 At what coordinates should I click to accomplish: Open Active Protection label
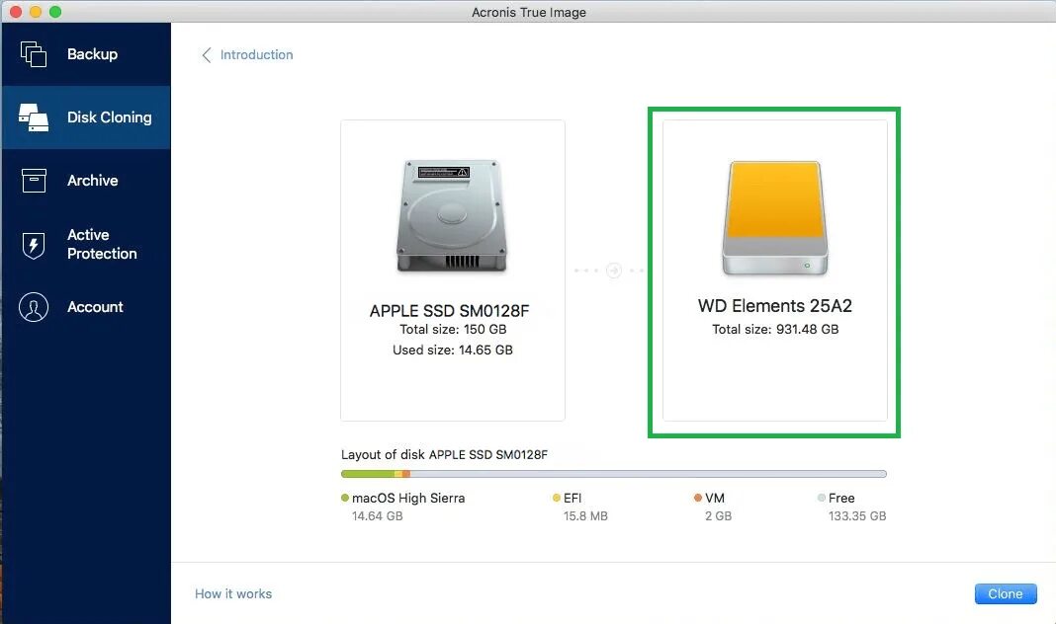[102, 244]
